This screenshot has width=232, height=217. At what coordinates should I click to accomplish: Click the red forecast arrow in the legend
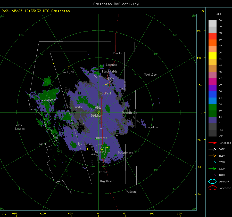point(212,143)
